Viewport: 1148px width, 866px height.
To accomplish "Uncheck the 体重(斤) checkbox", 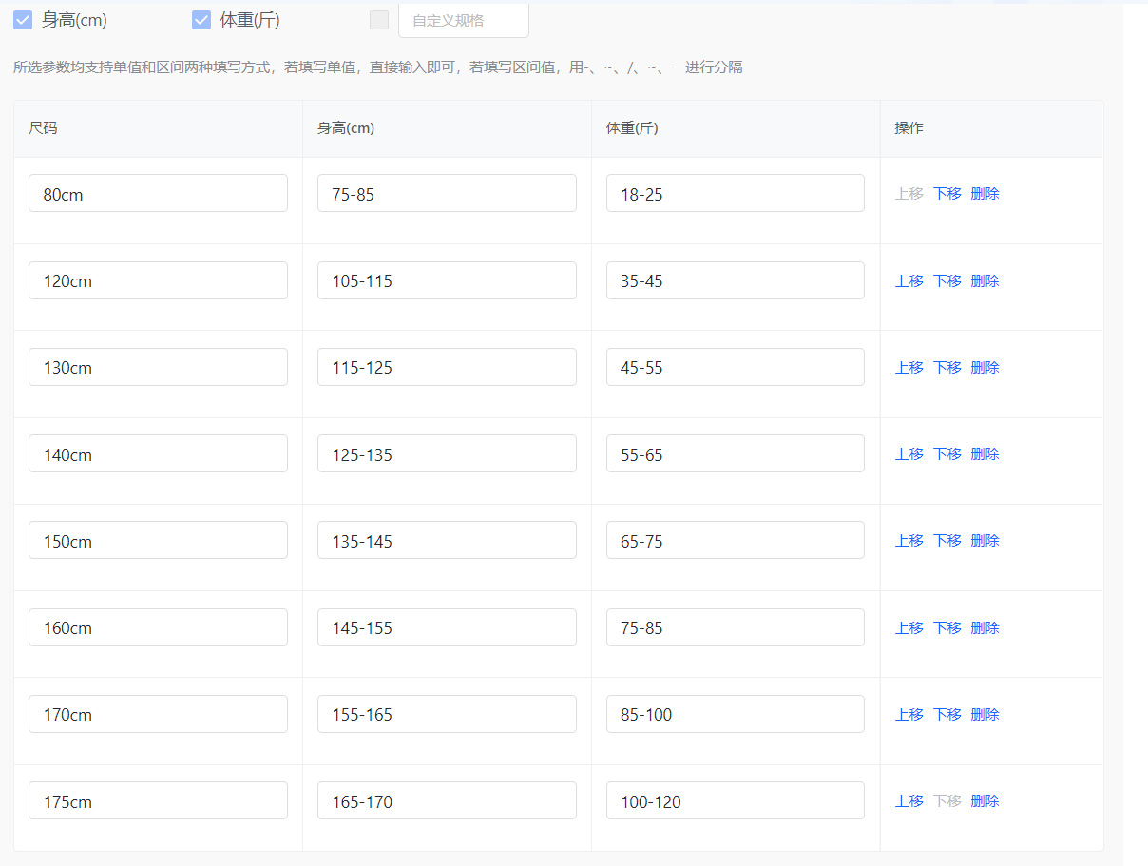I will tap(201, 20).
